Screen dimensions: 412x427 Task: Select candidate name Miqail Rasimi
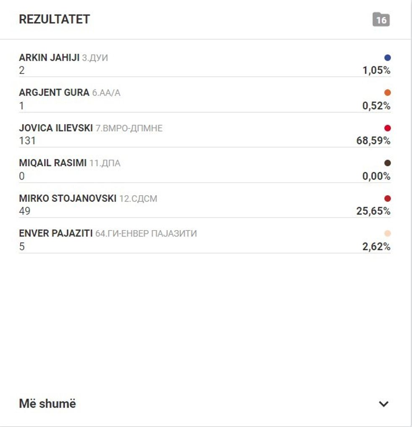(53, 163)
